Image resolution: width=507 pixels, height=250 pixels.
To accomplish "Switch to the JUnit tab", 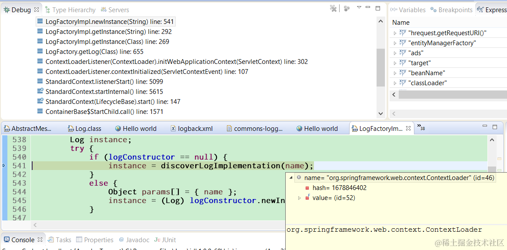I will click(165, 240).
